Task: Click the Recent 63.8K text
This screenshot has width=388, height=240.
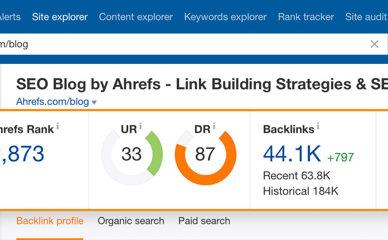Action: coord(296,176)
